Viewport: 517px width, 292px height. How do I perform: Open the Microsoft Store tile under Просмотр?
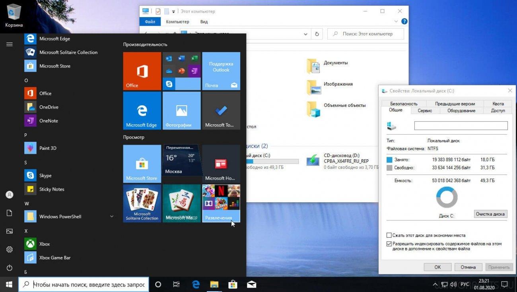(142, 164)
